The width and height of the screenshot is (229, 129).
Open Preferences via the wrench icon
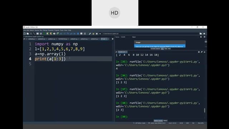click(x=90, y=34)
